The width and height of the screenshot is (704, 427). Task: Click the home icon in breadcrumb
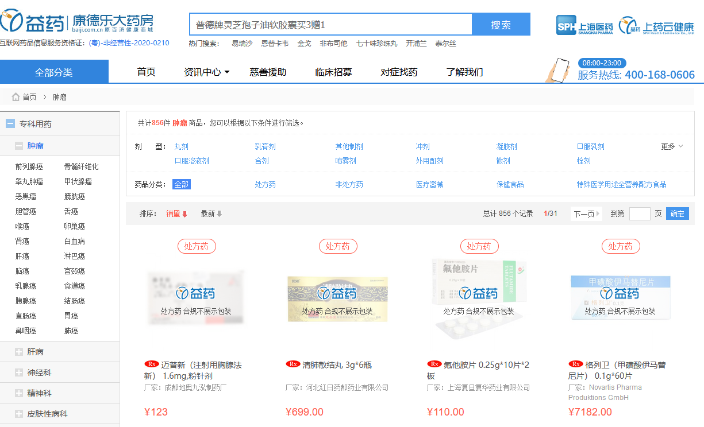pos(16,97)
